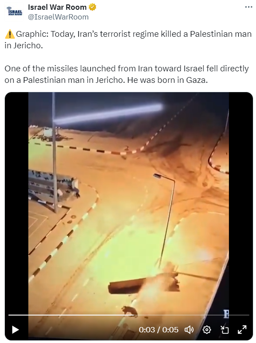
Task: Click the paragraph mentioning born in Gaza
Action: click(x=127, y=74)
